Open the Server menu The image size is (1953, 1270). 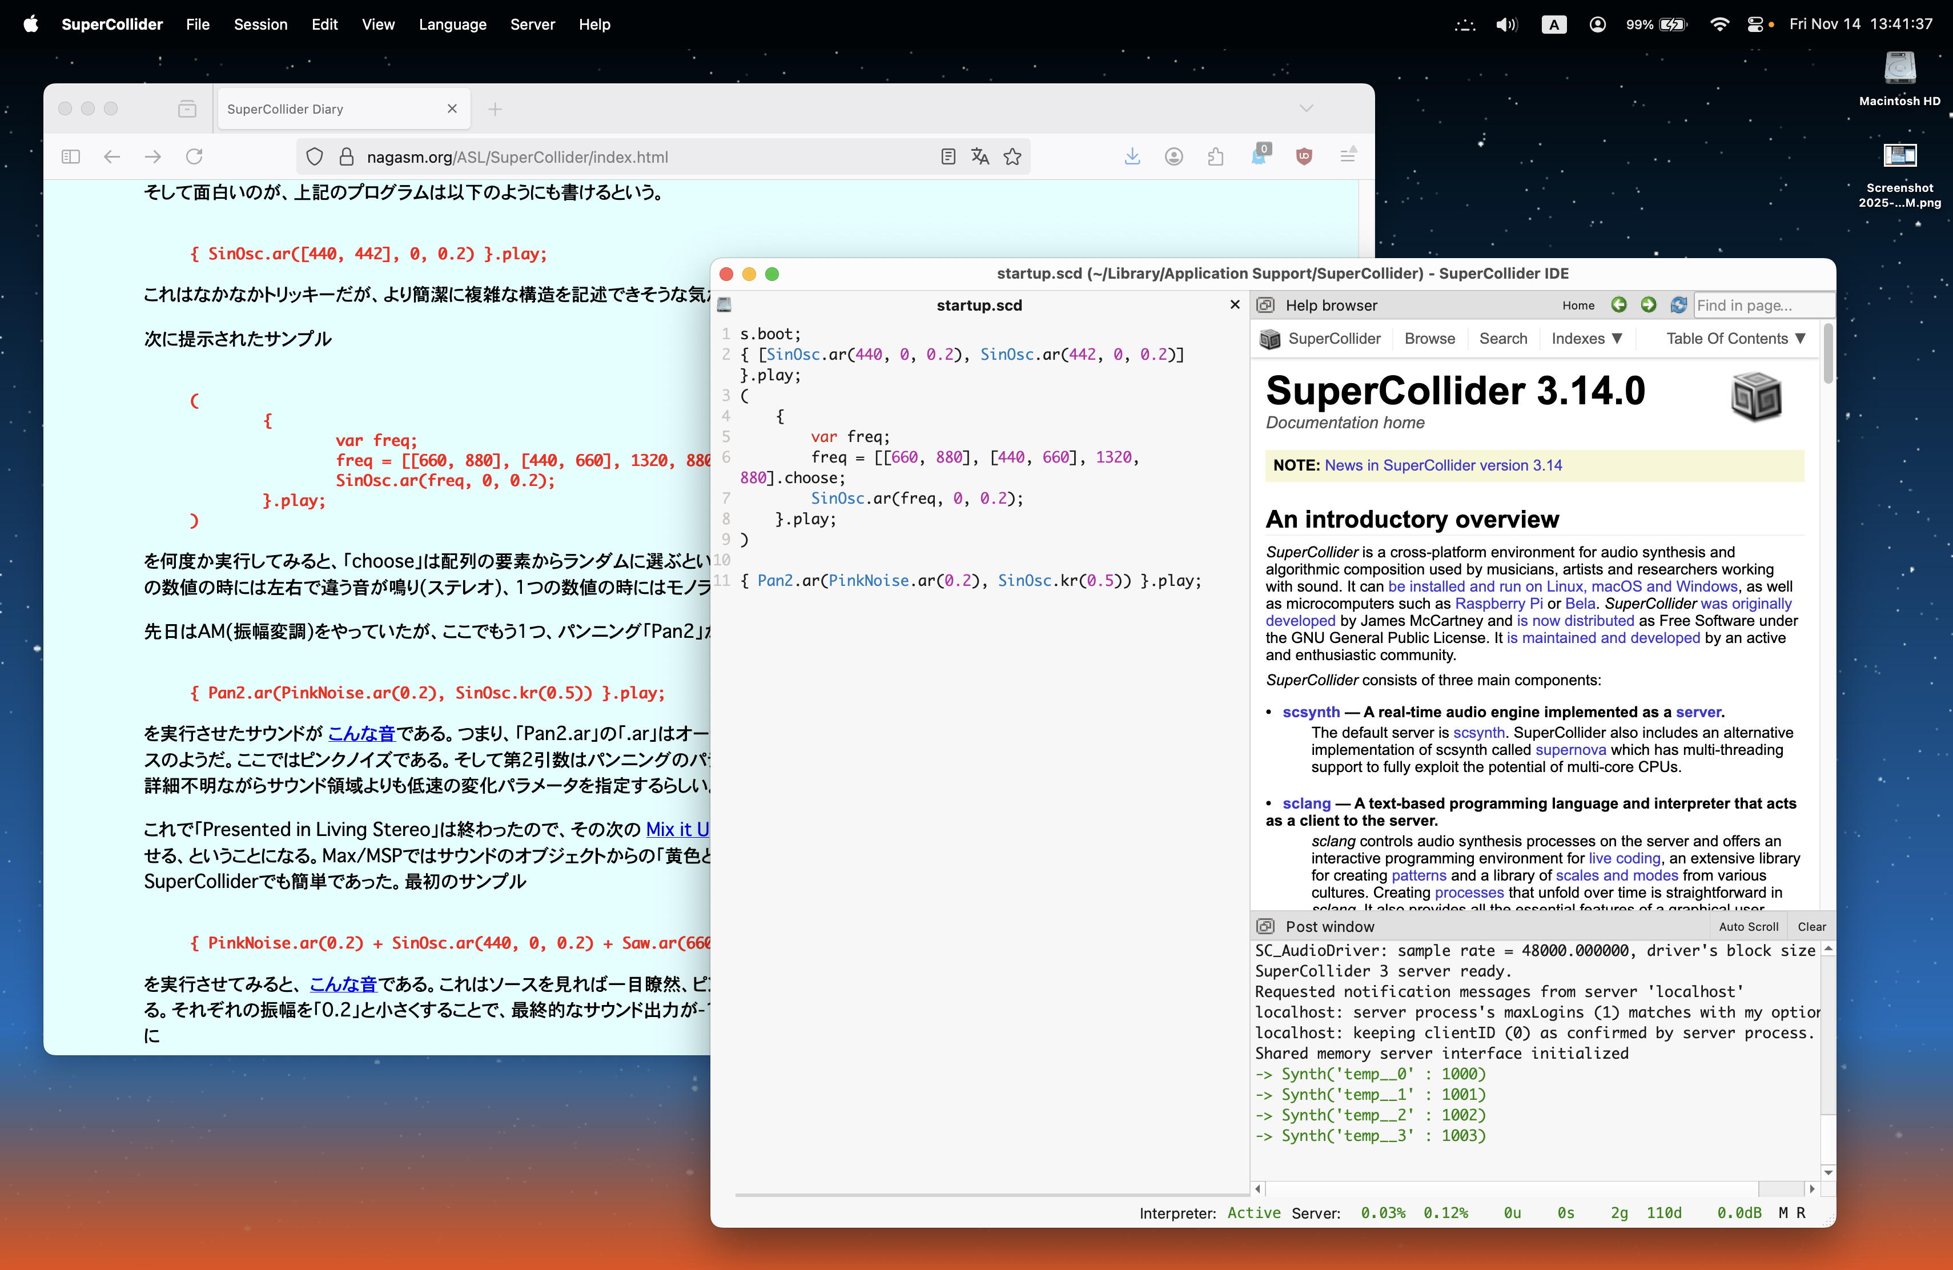click(532, 25)
